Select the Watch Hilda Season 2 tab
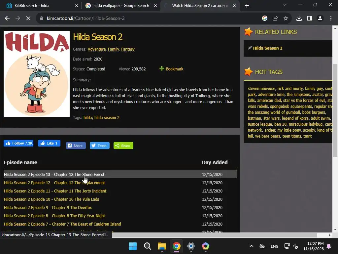 [199, 6]
